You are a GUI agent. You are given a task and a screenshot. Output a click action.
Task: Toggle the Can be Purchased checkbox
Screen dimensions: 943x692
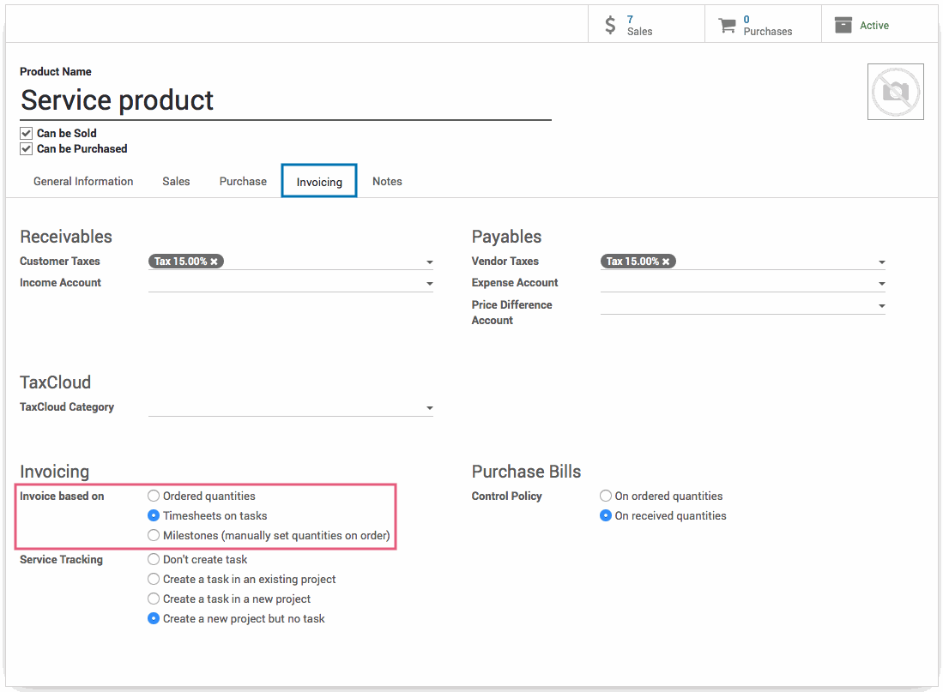tap(26, 149)
